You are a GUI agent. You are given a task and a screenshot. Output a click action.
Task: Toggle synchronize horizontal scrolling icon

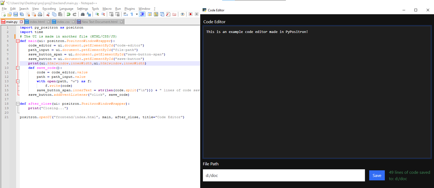pyautogui.click(x=117, y=14)
